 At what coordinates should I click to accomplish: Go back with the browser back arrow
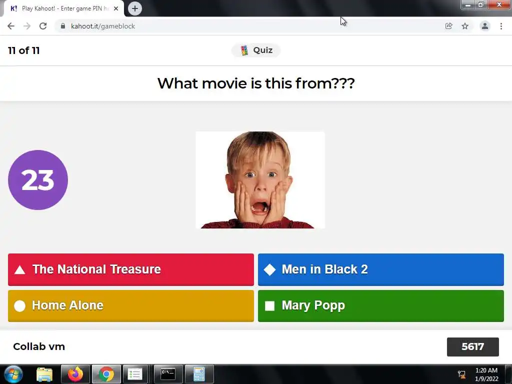click(x=11, y=26)
